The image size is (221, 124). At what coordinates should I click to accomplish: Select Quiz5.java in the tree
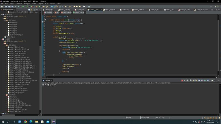pos(13,33)
